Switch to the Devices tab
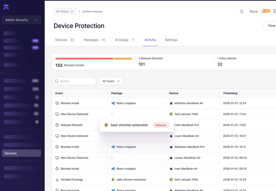Viewport: 276px width, 191px height. coord(65,40)
